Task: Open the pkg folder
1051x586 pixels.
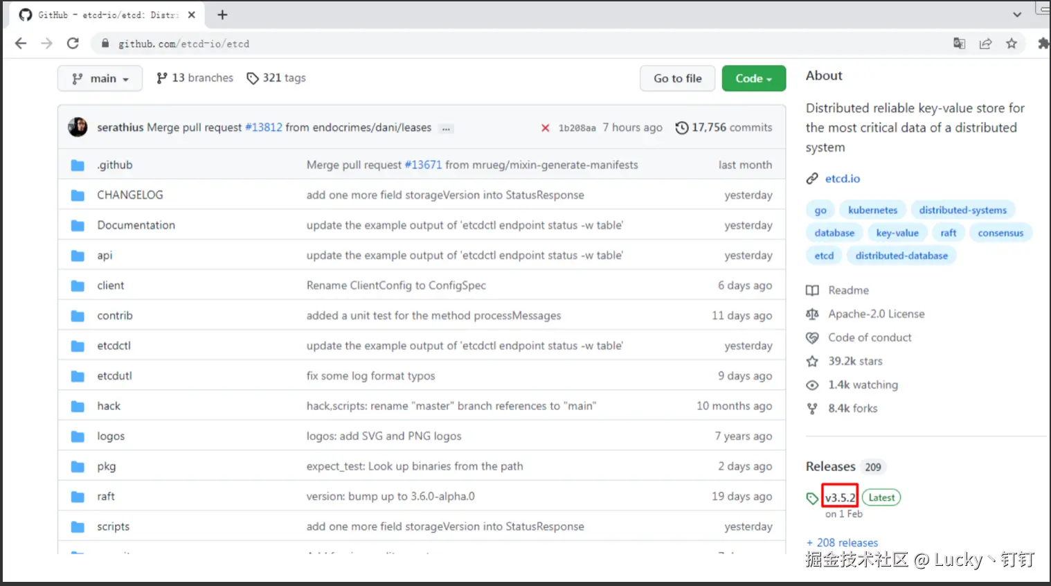Action: (x=107, y=466)
